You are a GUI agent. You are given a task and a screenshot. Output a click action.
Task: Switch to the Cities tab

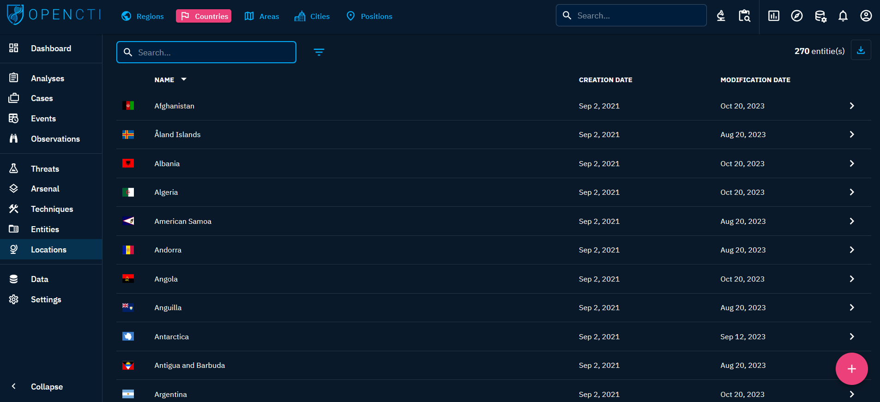click(x=312, y=16)
